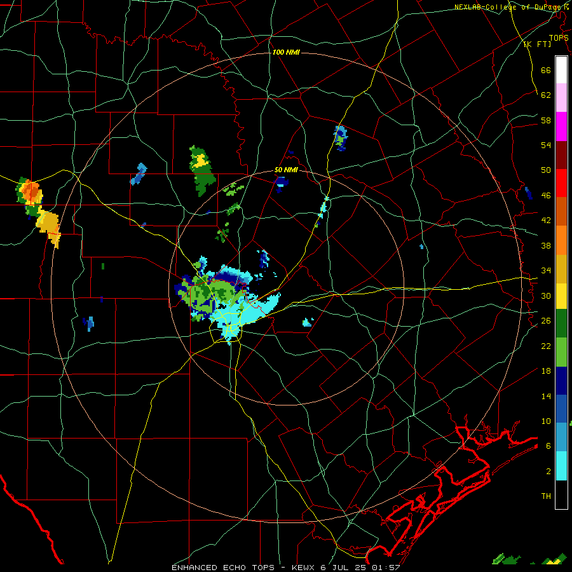
Task: Click the TH legend label
Action: (x=546, y=496)
